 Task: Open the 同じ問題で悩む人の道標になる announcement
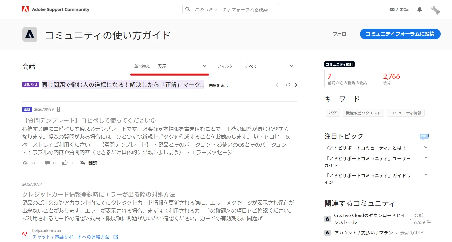click(x=123, y=85)
